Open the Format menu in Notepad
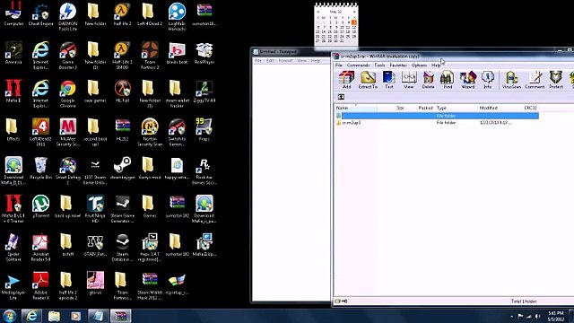574x323 pixels. point(285,60)
